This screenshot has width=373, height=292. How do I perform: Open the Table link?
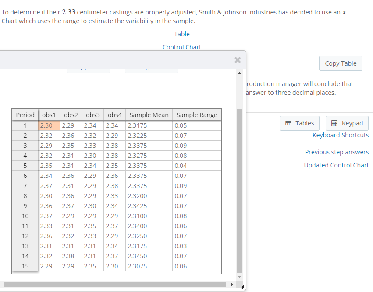point(182,34)
